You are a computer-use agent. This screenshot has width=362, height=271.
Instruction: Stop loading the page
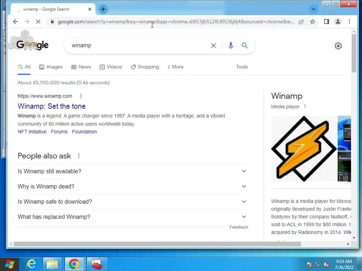coord(38,22)
